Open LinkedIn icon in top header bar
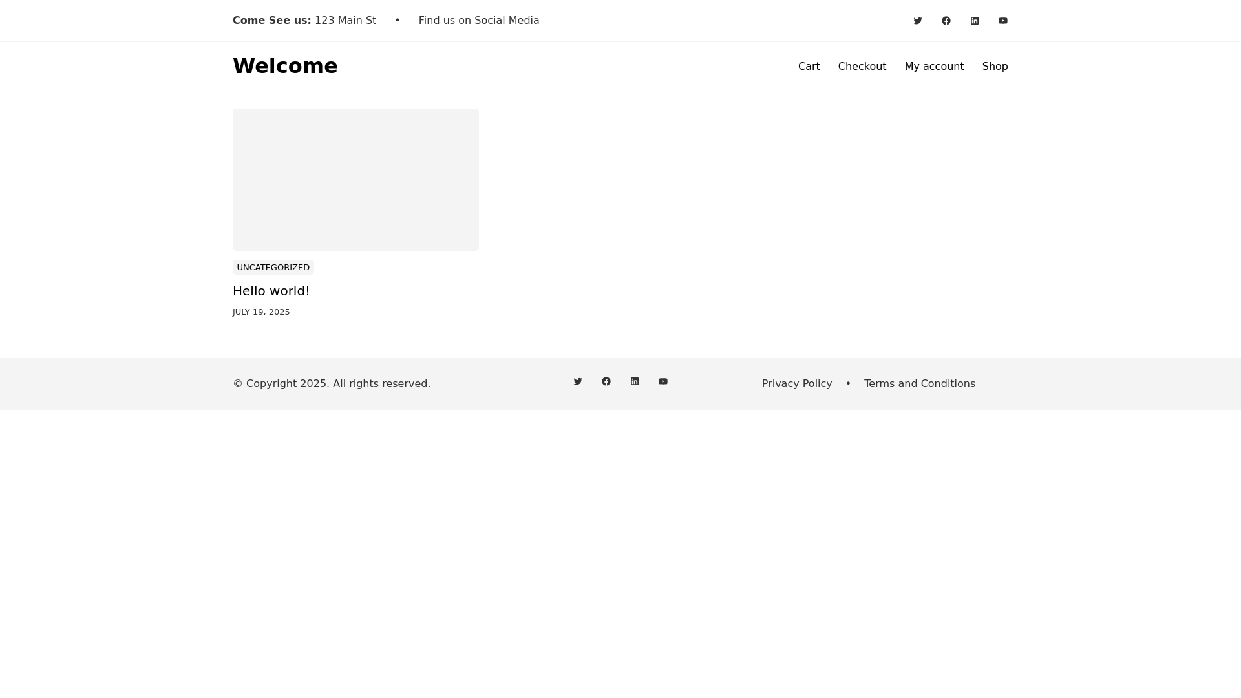Viewport: 1241px width, 698px height. pyautogui.click(x=975, y=21)
